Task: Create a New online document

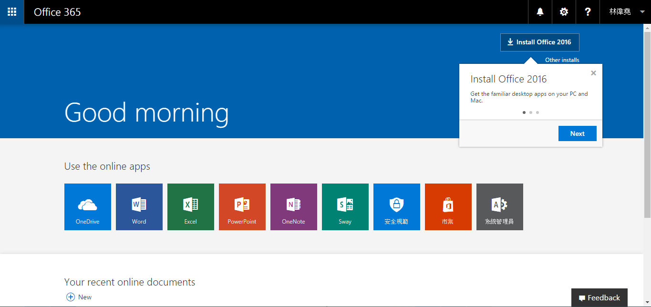Action: point(79,297)
